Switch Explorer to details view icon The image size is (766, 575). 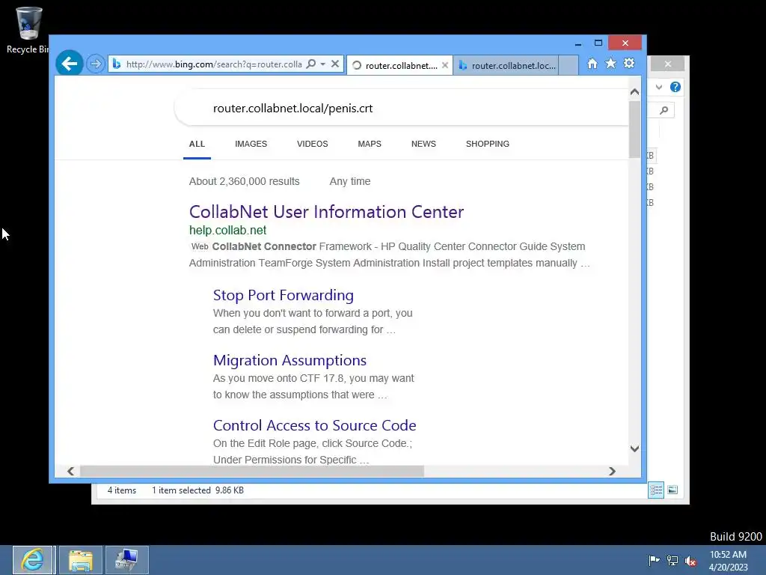pyautogui.click(x=656, y=490)
